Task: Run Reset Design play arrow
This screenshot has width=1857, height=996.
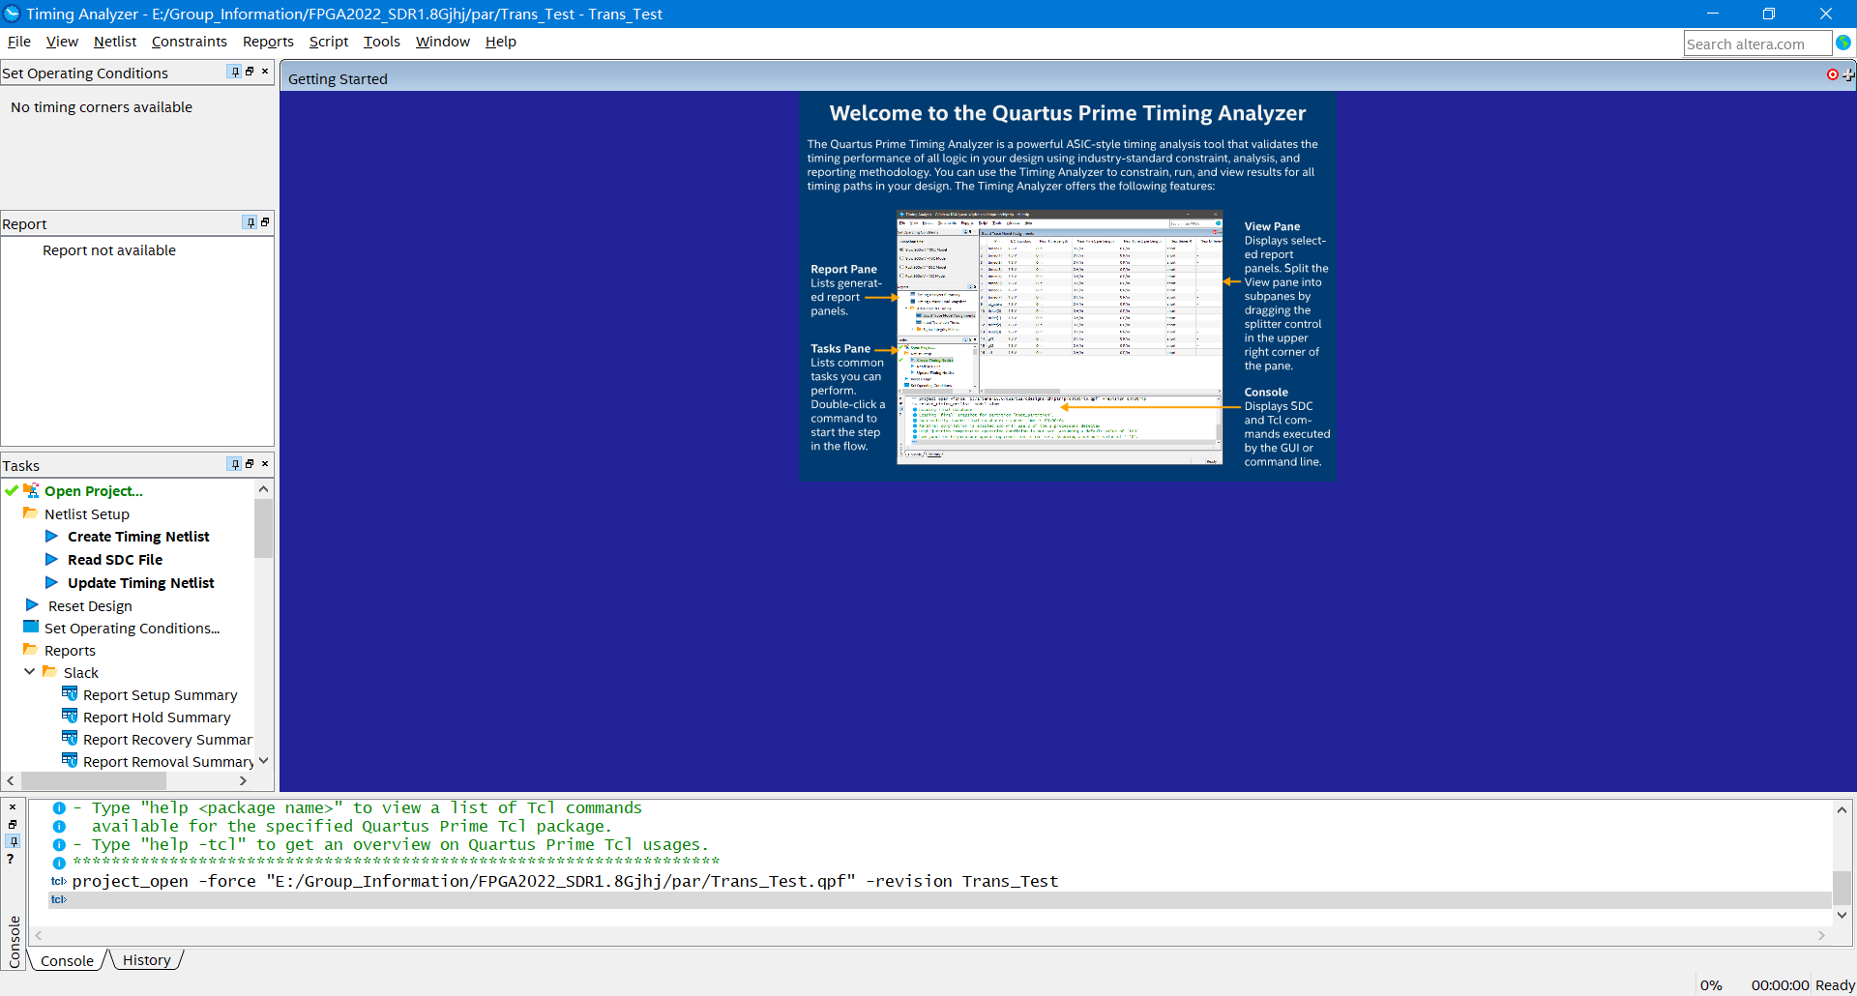Action: pyautogui.click(x=32, y=605)
